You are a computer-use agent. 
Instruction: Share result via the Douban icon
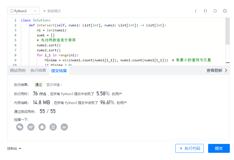(x=53, y=127)
